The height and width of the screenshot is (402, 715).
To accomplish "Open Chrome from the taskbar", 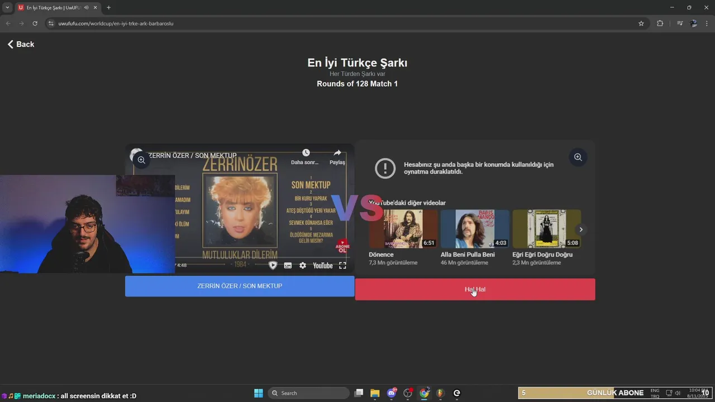I will point(424,393).
